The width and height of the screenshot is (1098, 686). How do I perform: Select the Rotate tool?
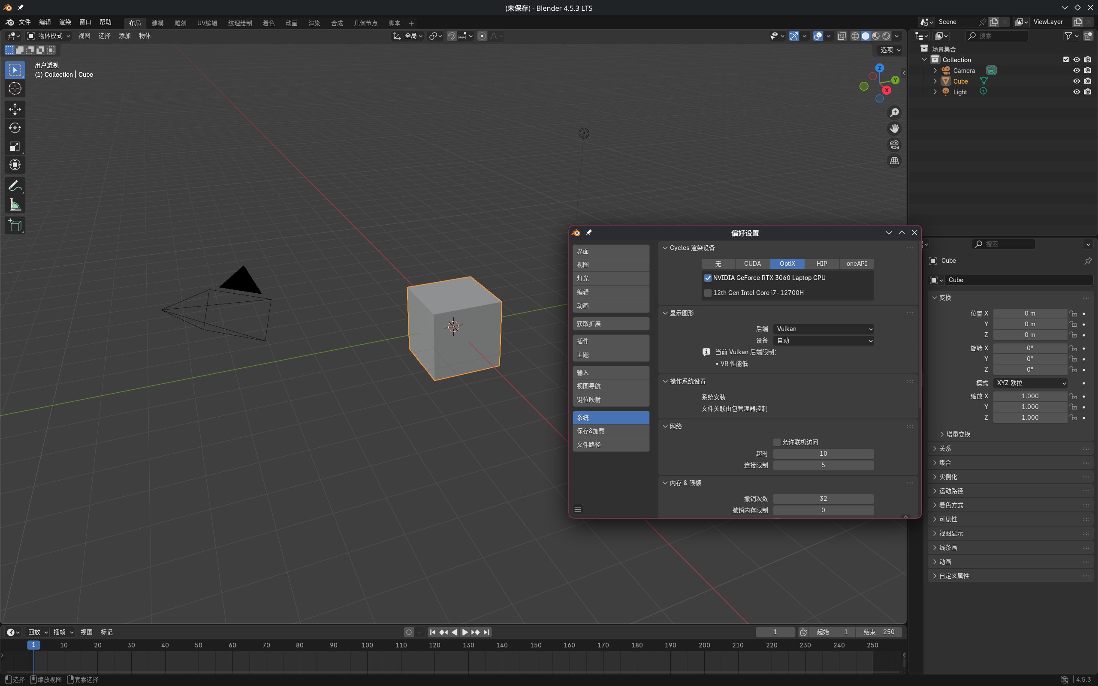click(x=15, y=127)
